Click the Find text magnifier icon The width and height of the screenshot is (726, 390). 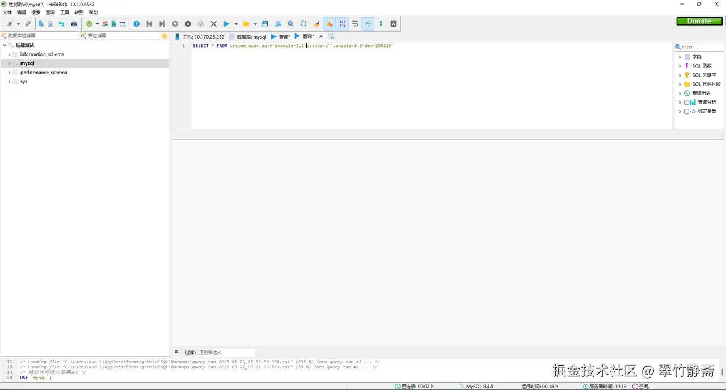tap(291, 24)
